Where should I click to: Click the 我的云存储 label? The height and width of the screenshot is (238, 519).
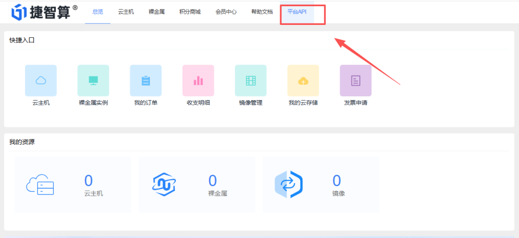click(x=303, y=103)
